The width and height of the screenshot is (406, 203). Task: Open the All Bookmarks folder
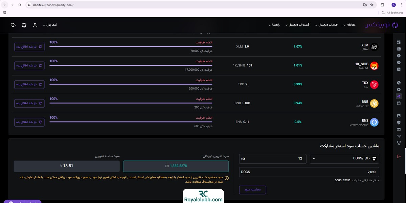tap(392, 13)
